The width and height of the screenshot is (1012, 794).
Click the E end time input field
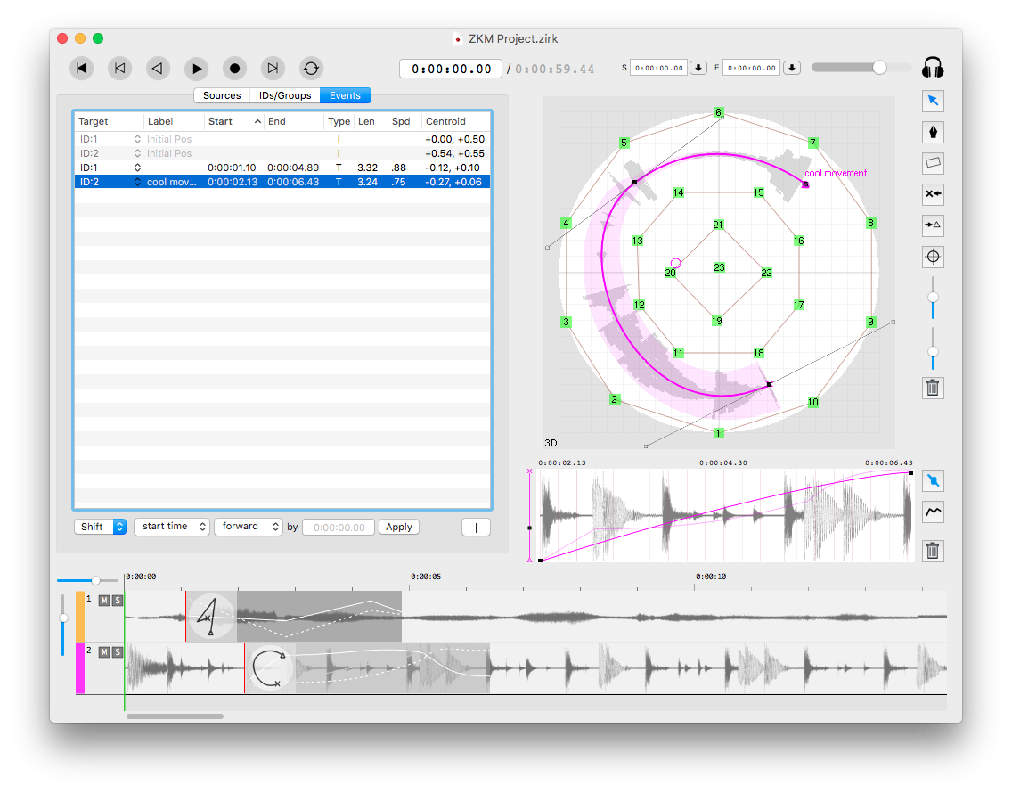coord(752,68)
